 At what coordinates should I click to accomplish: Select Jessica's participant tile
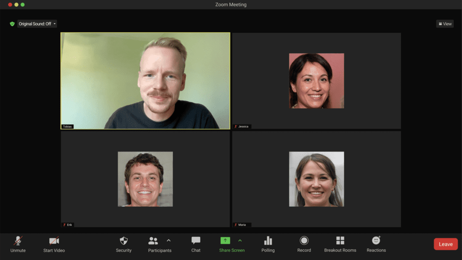(x=316, y=81)
